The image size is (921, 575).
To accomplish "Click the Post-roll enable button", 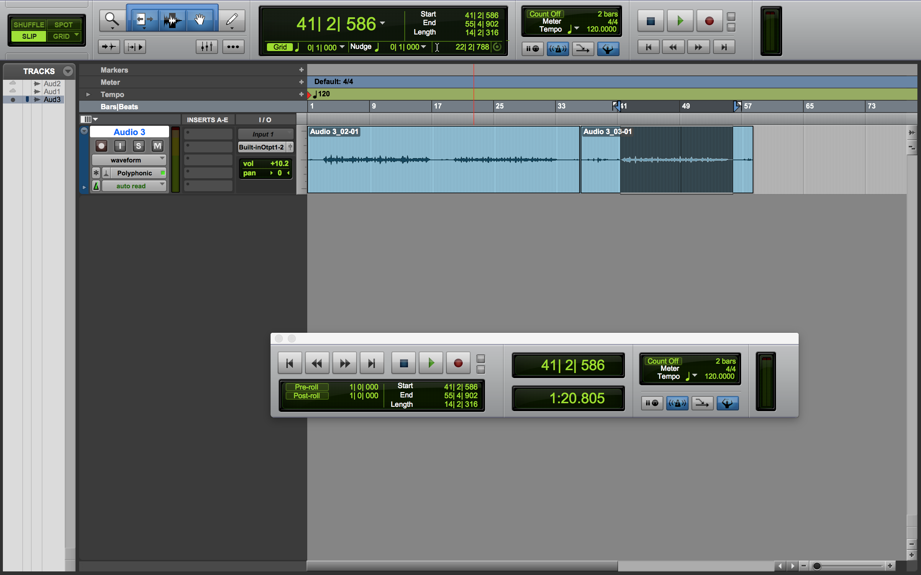I will [x=306, y=395].
